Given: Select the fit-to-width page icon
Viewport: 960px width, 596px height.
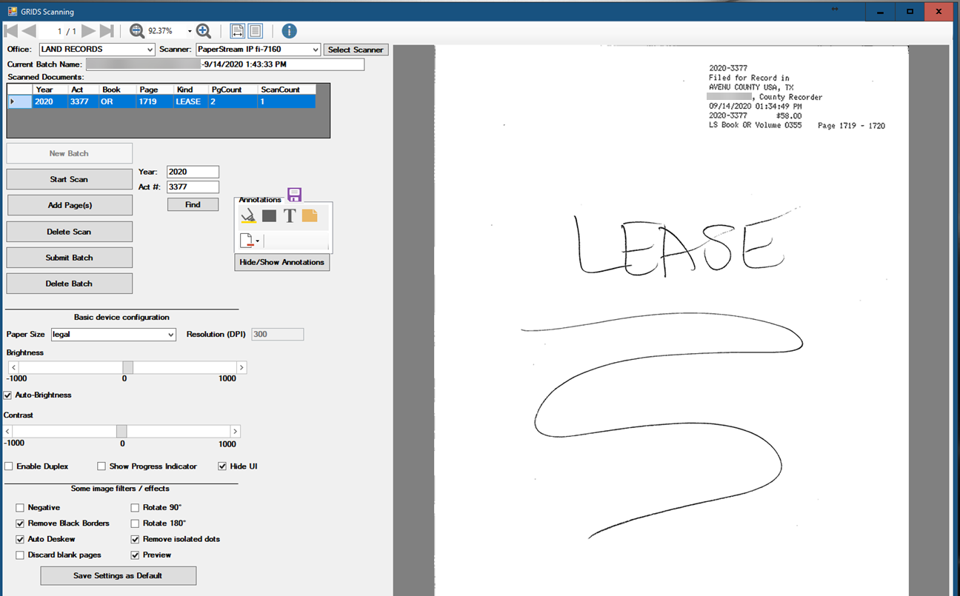Looking at the screenshot, I should click(x=238, y=31).
